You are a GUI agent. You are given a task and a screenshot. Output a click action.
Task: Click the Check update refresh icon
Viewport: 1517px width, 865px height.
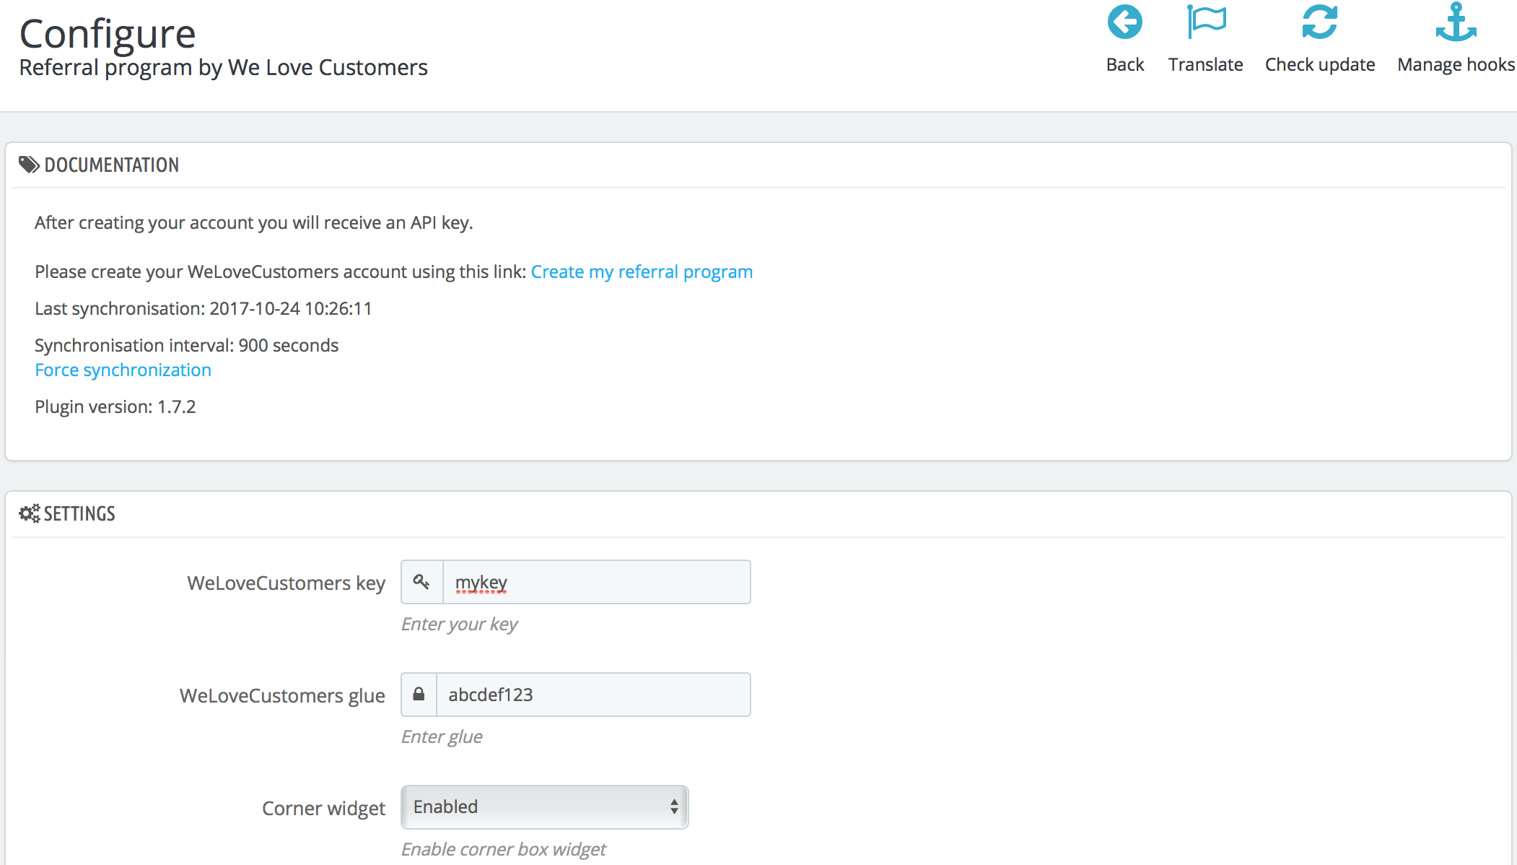[x=1319, y=22]
